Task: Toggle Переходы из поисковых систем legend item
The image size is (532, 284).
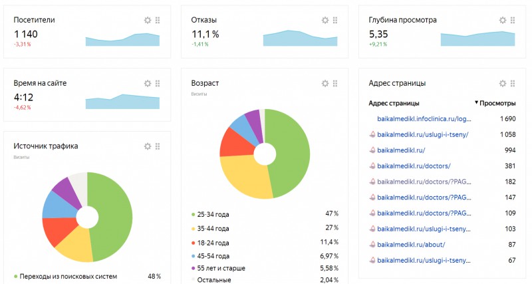Action: 65,277
